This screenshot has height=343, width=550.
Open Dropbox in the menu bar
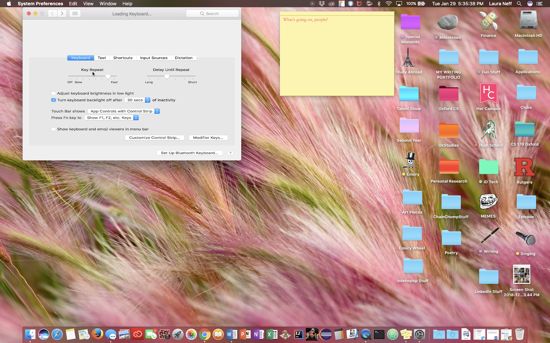click(322, 4)
